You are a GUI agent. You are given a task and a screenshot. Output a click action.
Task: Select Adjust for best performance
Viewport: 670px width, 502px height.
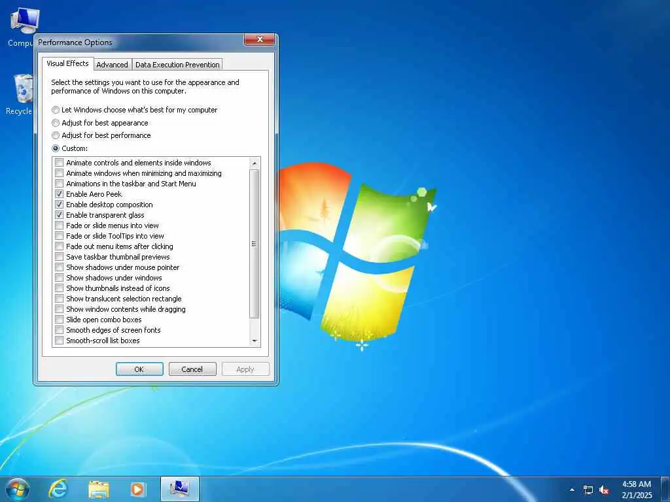101,135
